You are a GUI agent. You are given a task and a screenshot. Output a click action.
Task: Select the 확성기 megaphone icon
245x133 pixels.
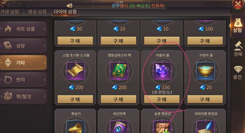pos(76,127)
